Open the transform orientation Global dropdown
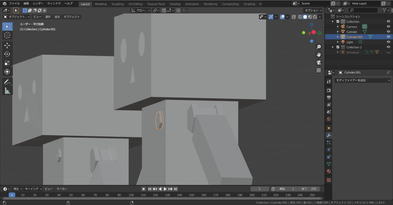The height and width of the screenshot is (205, 393). click(140, 10)
